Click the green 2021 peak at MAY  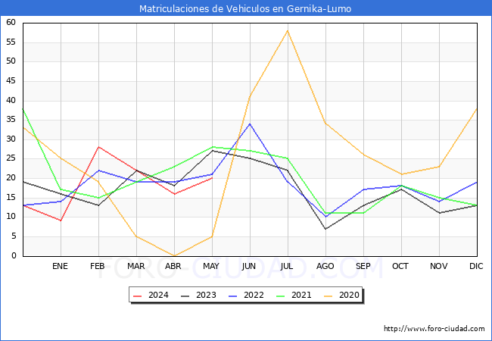(x=213, y=147)
